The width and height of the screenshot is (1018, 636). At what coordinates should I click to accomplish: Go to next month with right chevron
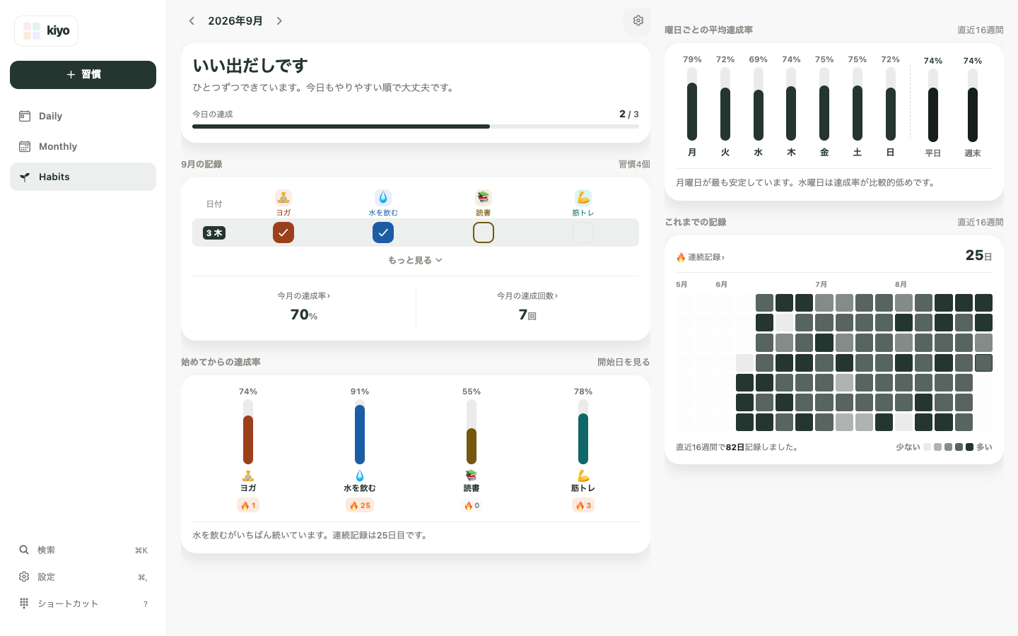(279, 21)
